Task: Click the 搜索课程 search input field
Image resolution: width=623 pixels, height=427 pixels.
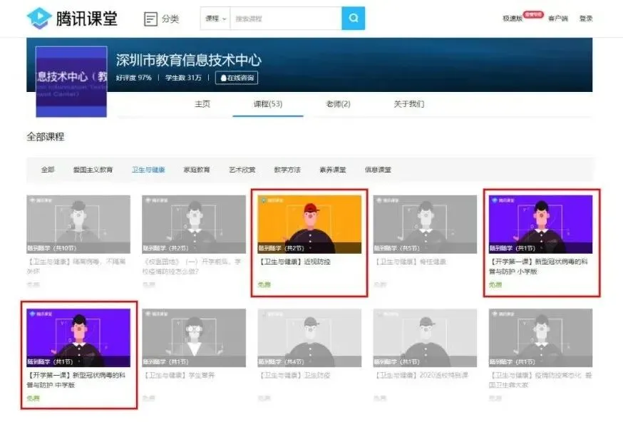Action: pos(286,19)
